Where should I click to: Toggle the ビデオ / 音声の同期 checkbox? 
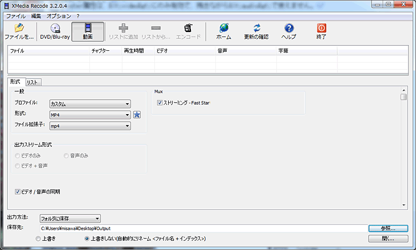tap(18, 192)
